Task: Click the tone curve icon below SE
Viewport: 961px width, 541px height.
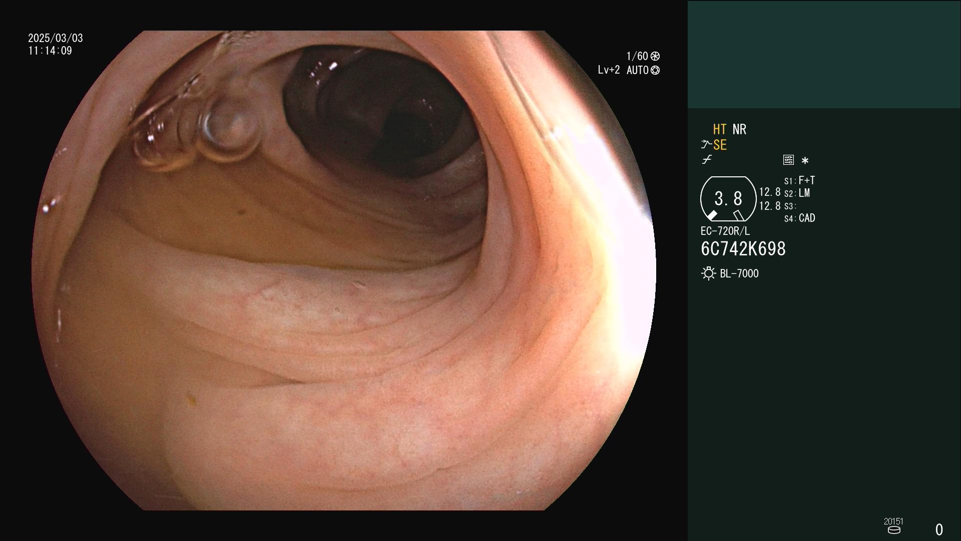Action: pos(707,160)
